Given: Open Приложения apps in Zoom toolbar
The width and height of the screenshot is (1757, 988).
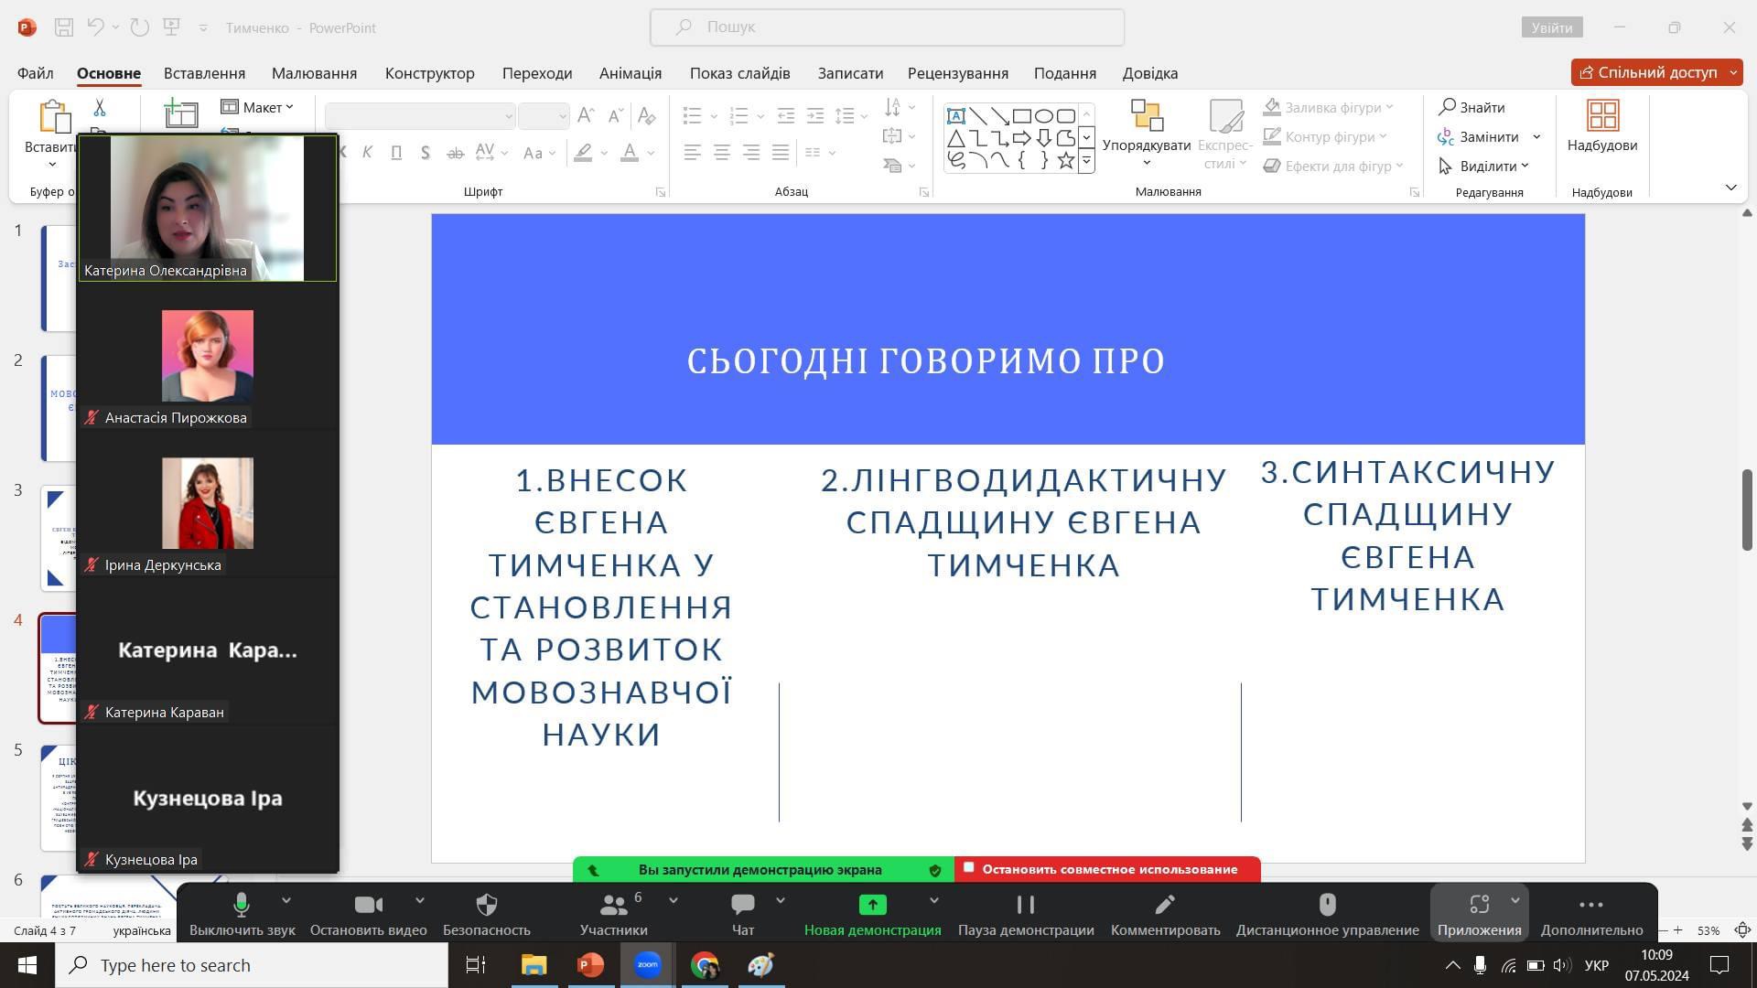Looking at the screenshot, I should [1479, 914].
